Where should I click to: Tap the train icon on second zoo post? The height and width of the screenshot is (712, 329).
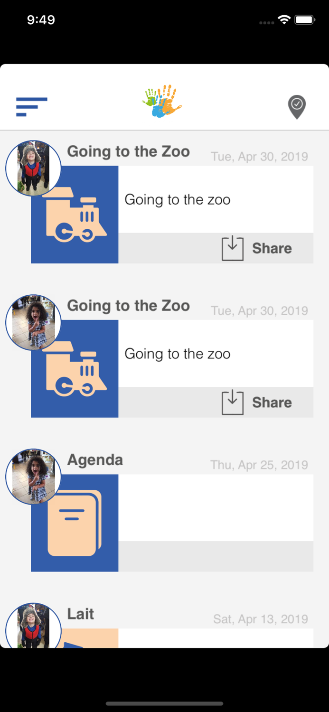76,371
